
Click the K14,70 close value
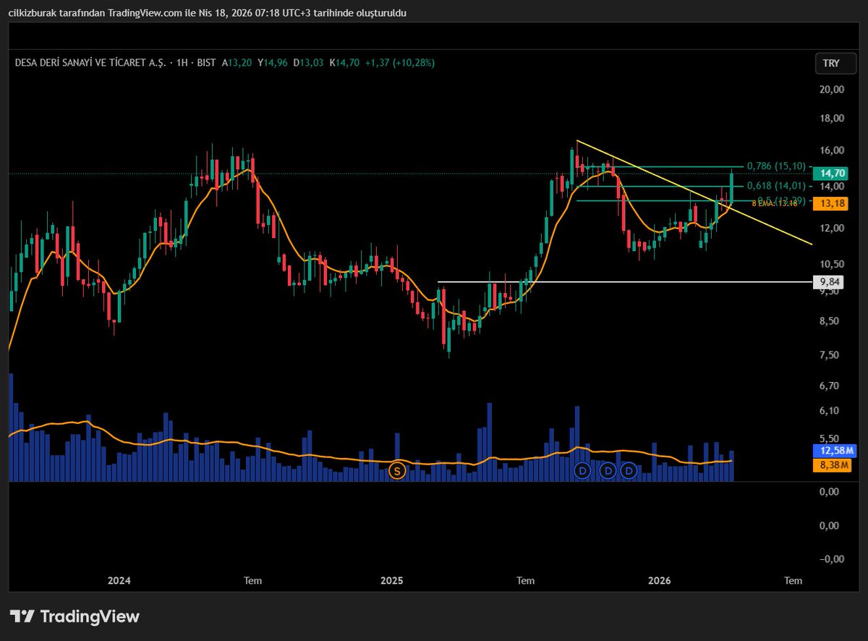click(x=344, y=63)
